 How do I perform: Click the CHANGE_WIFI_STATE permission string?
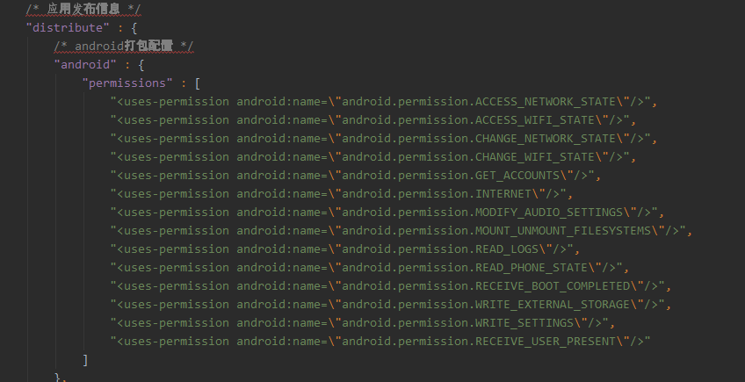pos(373,157)
